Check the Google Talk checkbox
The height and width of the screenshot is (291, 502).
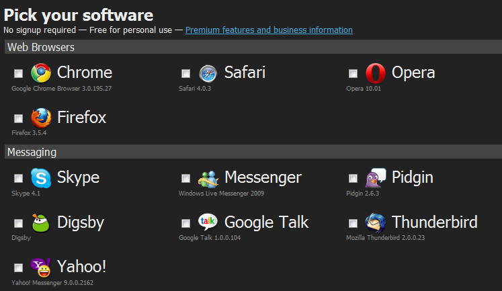click(x=185, y=223)
